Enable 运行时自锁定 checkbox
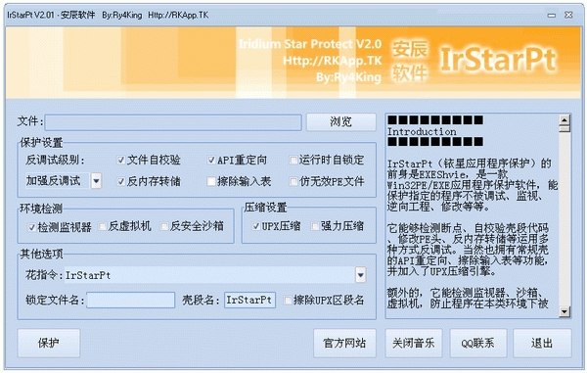 (293, 161)
